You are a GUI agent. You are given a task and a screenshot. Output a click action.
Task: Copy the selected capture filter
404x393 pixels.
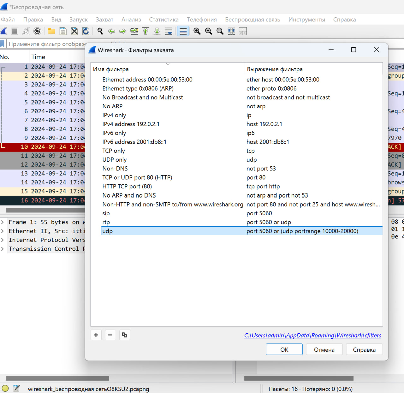click(x=125, y=335)
